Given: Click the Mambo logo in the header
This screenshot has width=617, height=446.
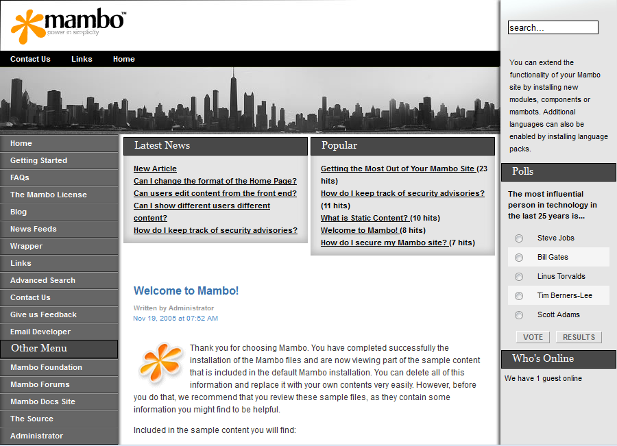Looking at the screenshot, I should pyautogui.click(x=69, y=25).
